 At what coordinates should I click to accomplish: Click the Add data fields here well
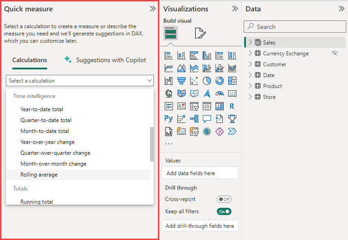200,173
